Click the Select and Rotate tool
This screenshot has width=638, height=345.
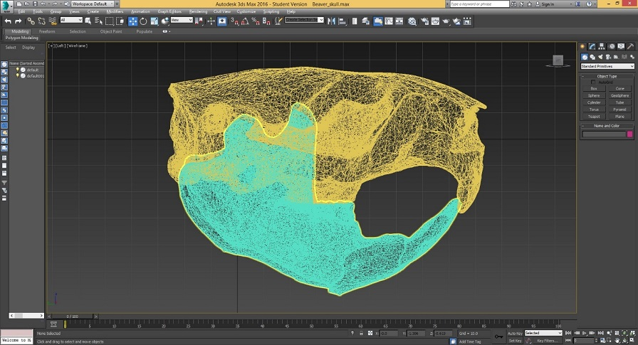pos(143,21)
